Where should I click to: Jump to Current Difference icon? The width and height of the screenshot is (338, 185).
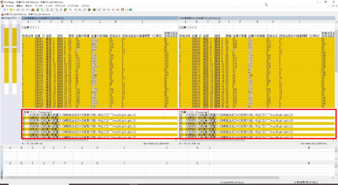pyautogui.click(x=61, y=10)
